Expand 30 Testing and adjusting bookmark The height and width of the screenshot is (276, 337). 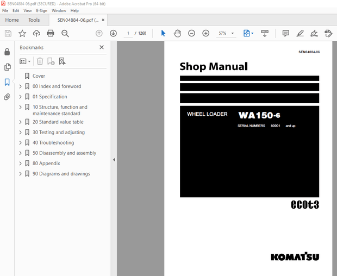[21, 133]
